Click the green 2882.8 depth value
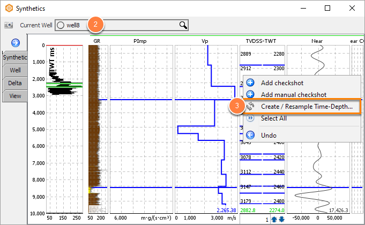 click(248, 210)
